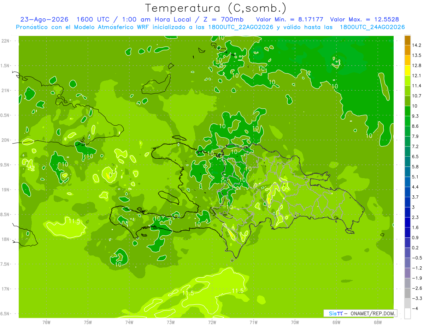Click the "9.3" colorbar value
424x327 pixels.
tap(416, 116)
